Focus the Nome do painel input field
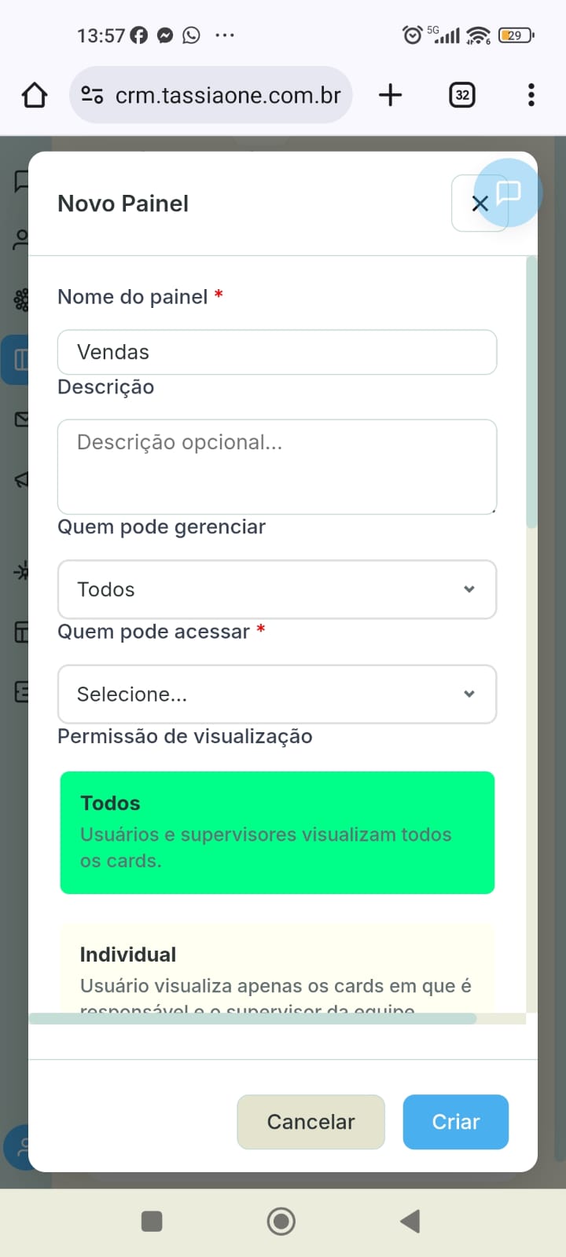 coord(277,352)
